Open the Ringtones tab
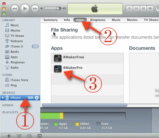 98,20
